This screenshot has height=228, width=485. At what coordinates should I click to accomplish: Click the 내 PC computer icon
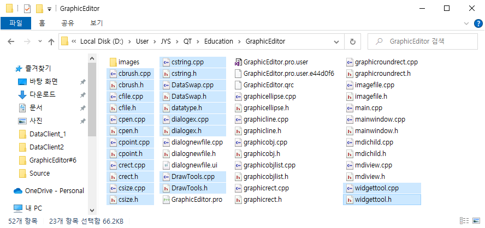pos(18,208)
